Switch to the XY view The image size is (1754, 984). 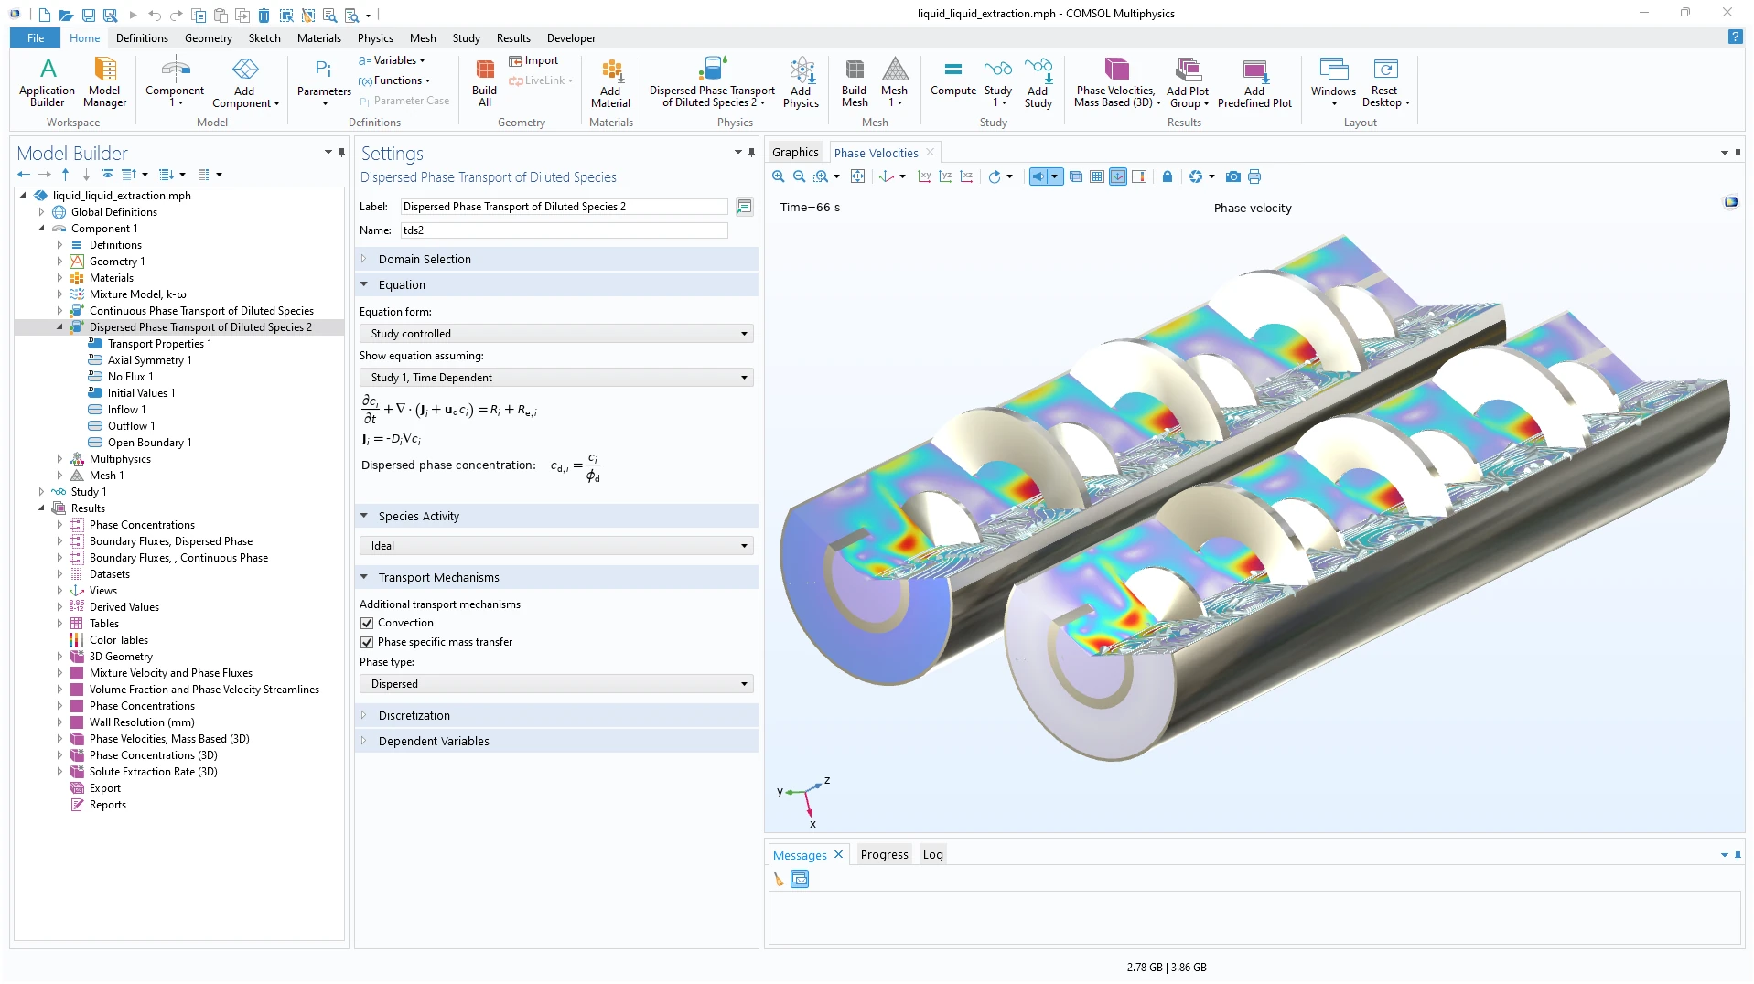pos(924,176)
